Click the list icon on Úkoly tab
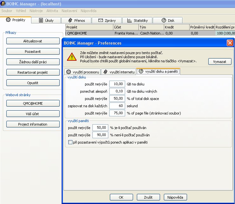This screenshot has width=235, height=204. click(41, 20)
